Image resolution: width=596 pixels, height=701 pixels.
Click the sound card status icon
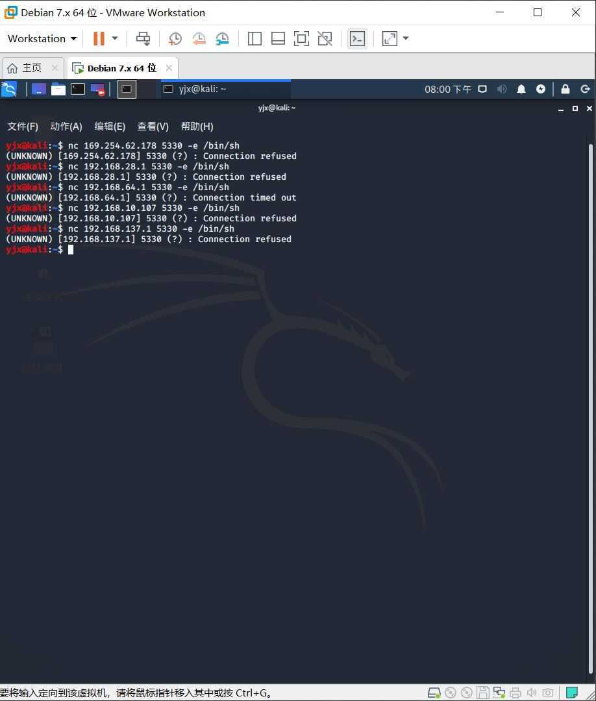[531, 693]
